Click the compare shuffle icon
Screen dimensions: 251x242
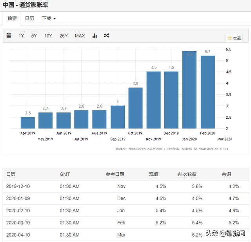[x=107, y=36]
